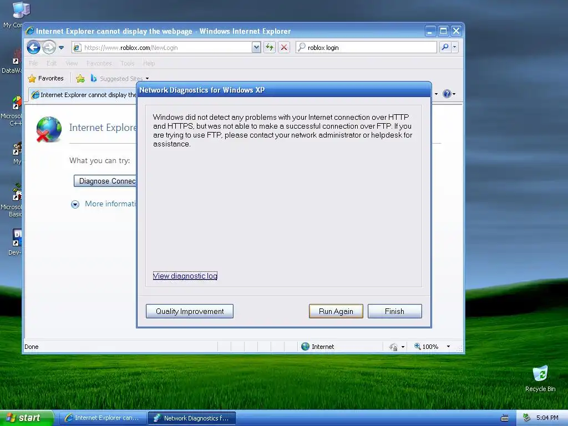Viewport: 568px width, 426px height.
Task: Click the blue Help question mark icon
Action: pyautogui.click(x=447, y=94)
